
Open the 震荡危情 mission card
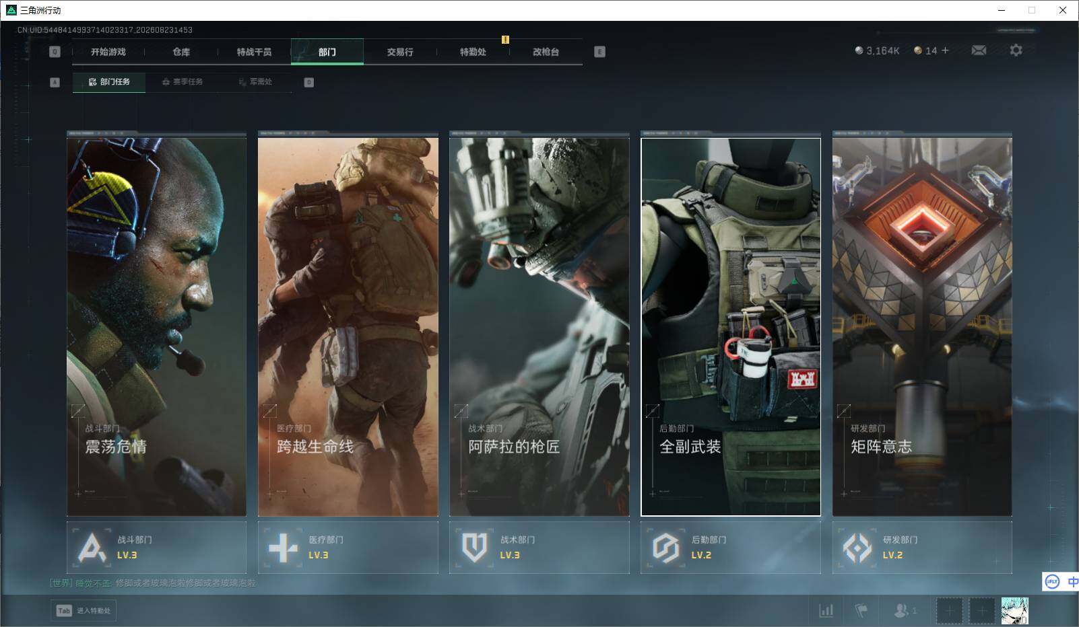pyautogui.click(x=156, y=327)
